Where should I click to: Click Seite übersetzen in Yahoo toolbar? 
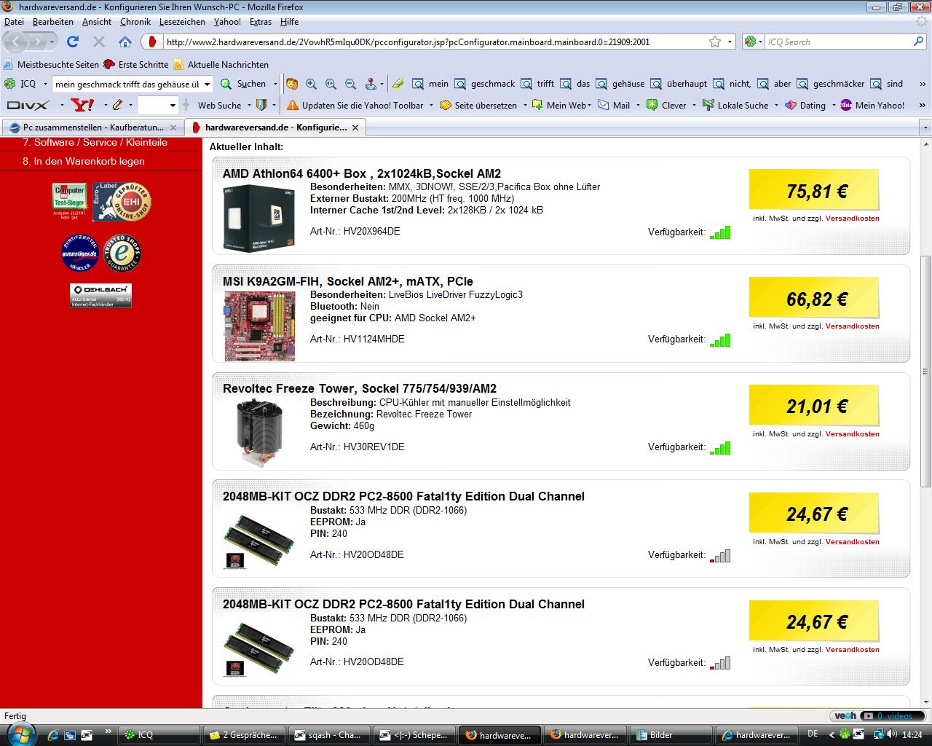coord(478,105)
